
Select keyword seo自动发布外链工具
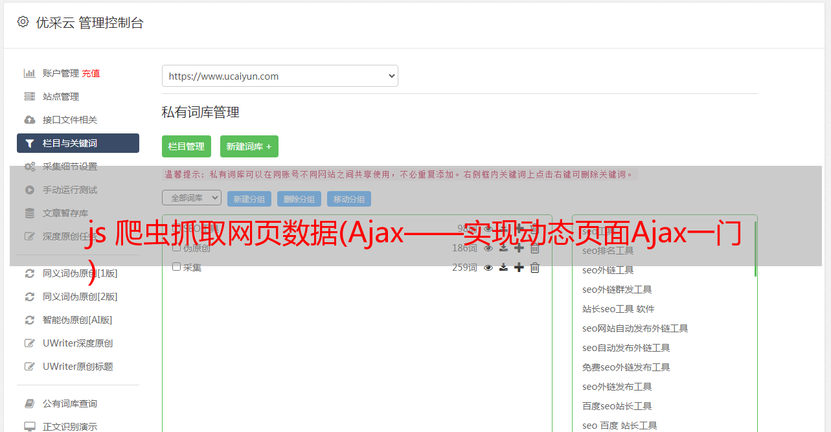pos(626,348)
